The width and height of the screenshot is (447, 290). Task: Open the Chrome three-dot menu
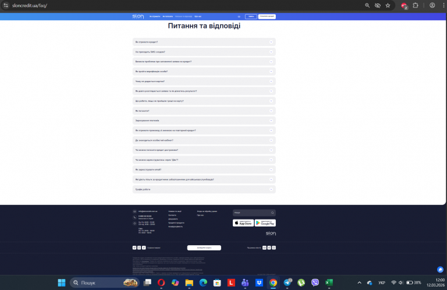(x=444, y=5)
